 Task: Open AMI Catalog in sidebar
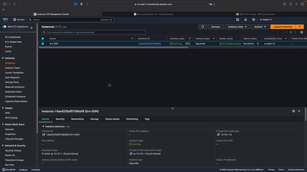tap(11, 118)
